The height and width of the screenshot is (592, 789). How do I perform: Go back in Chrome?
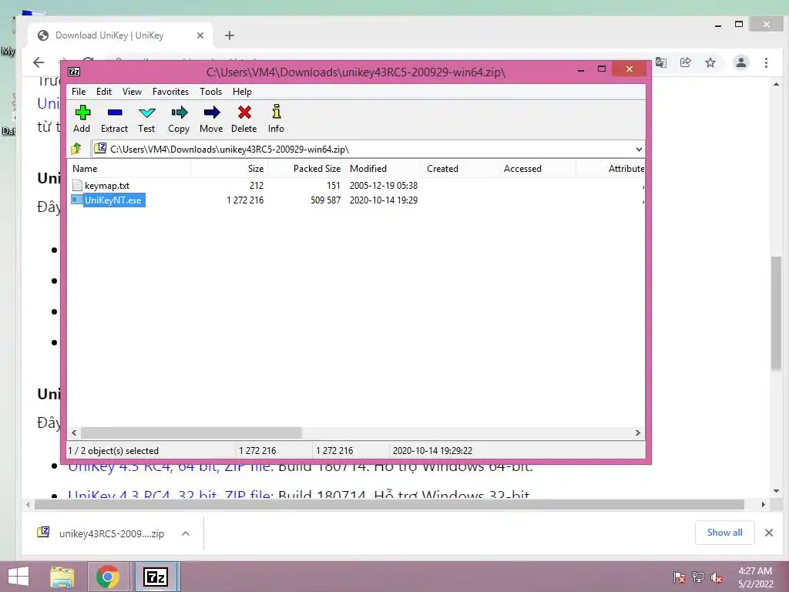(x=39, y=62)
